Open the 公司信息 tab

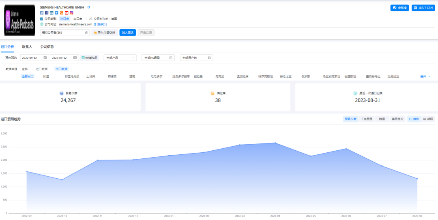pos(47,47)
